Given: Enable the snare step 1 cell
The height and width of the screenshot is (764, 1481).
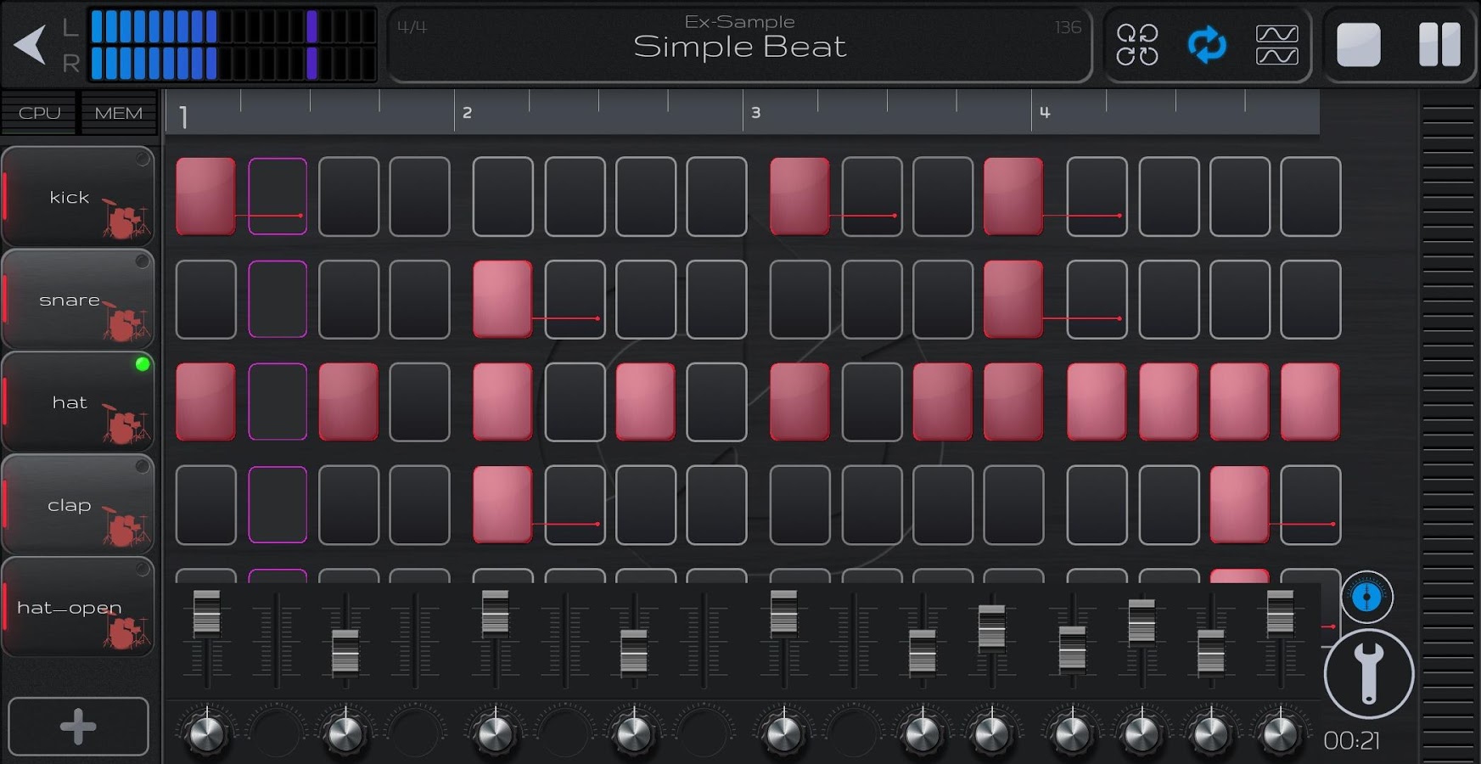Looking at the screenshot, I should [205, 299].
